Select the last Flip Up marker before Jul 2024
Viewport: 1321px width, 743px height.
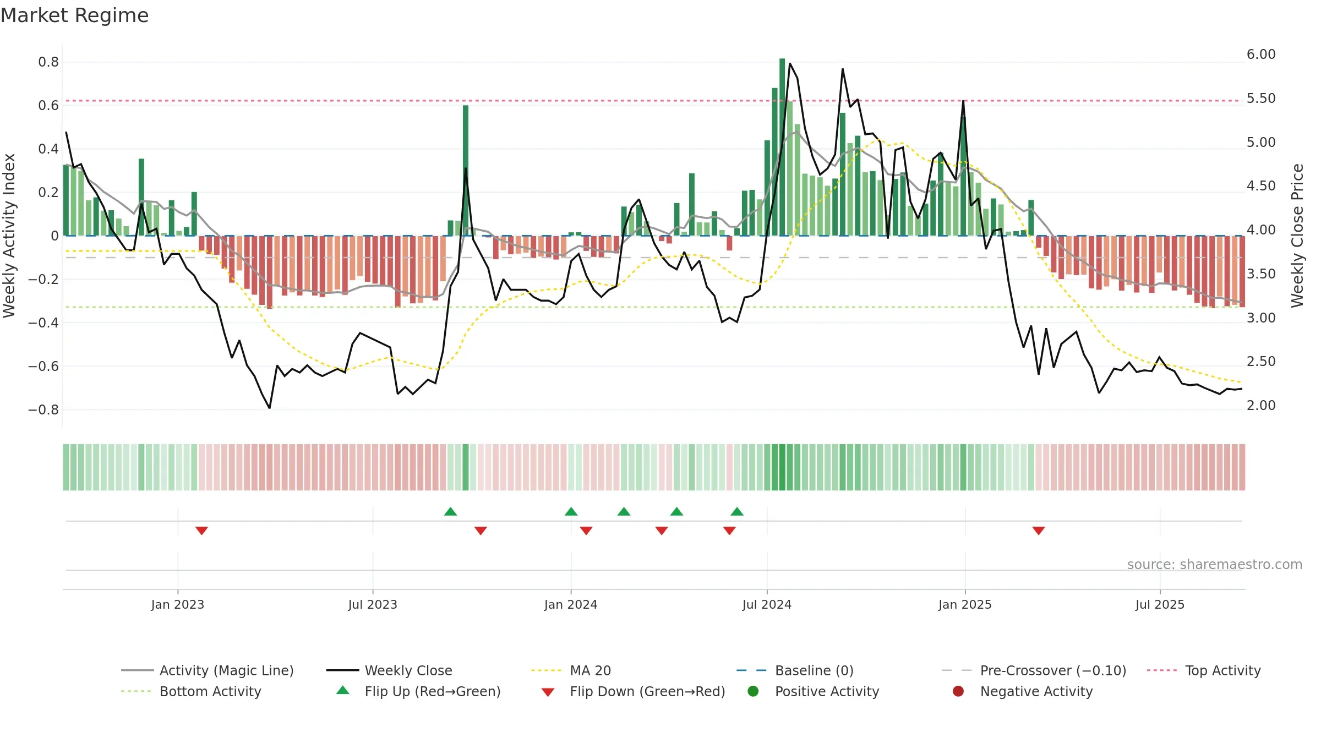pyautogui.click(x=737, y=511)
